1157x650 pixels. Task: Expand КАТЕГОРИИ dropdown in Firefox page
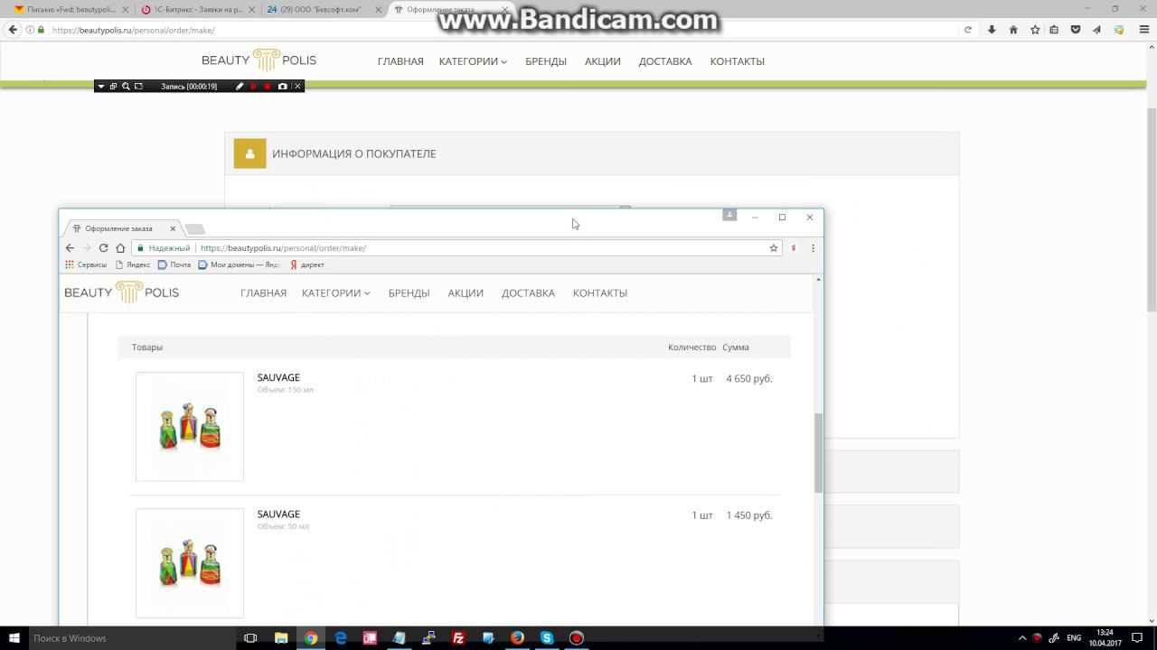[473, 61]
